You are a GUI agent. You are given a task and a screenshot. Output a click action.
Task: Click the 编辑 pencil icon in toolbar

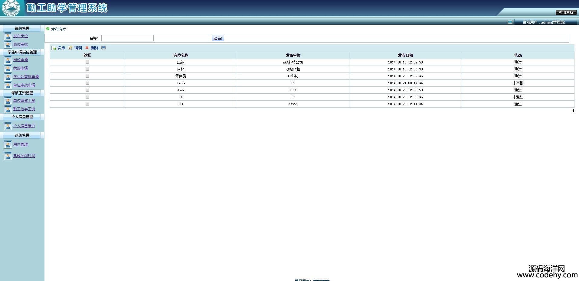click(70, 48)
